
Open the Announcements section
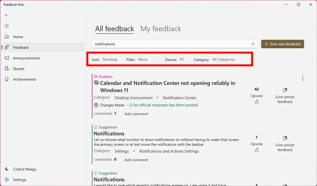click(43, 58)
